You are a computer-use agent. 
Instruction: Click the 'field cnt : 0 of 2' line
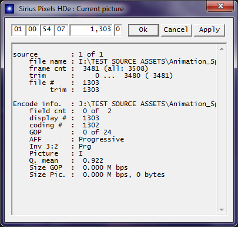71,111
